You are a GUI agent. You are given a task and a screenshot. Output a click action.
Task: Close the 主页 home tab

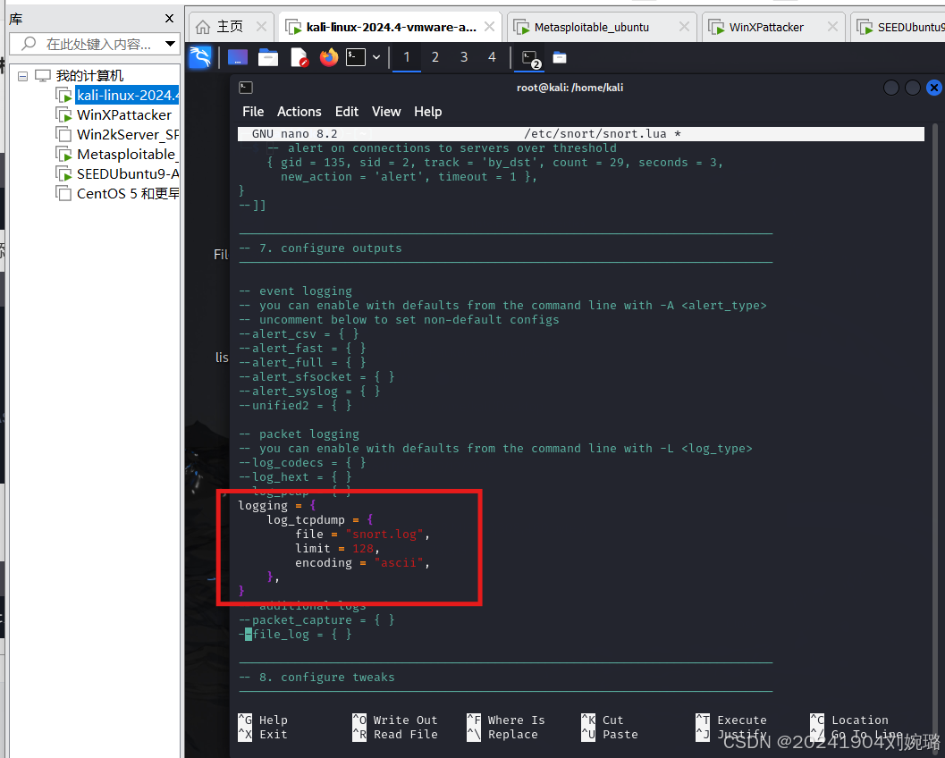261,27
